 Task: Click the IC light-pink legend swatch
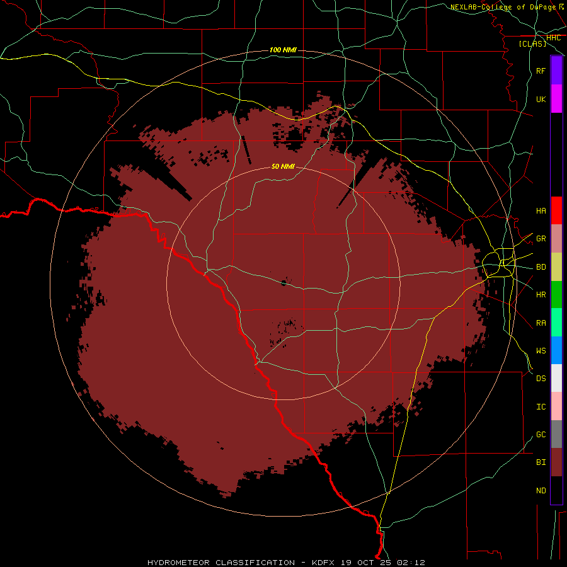[x=556, y=406]
